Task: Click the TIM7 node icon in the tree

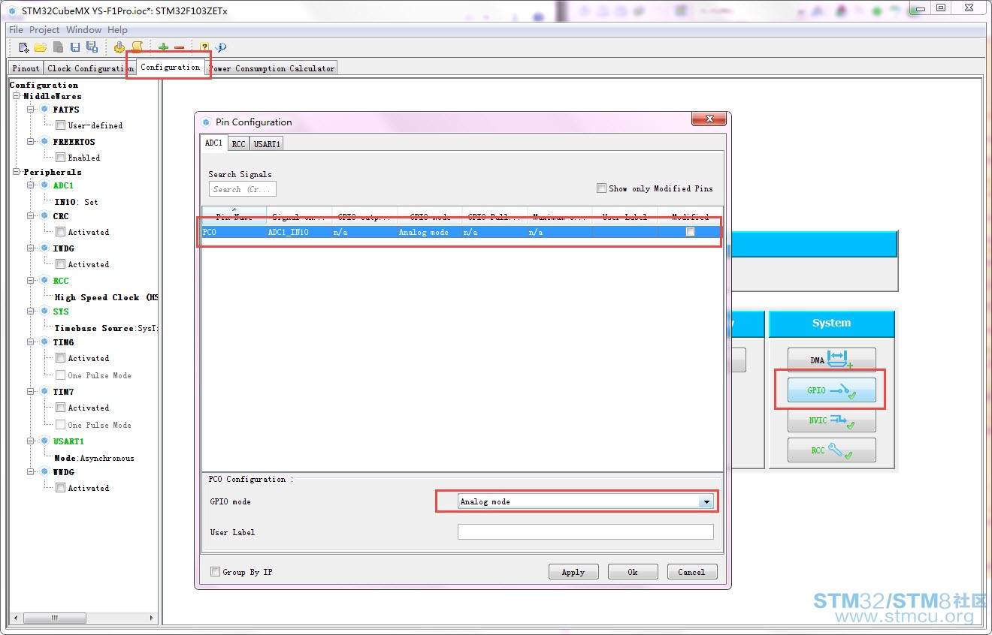Action: point(44,392)
